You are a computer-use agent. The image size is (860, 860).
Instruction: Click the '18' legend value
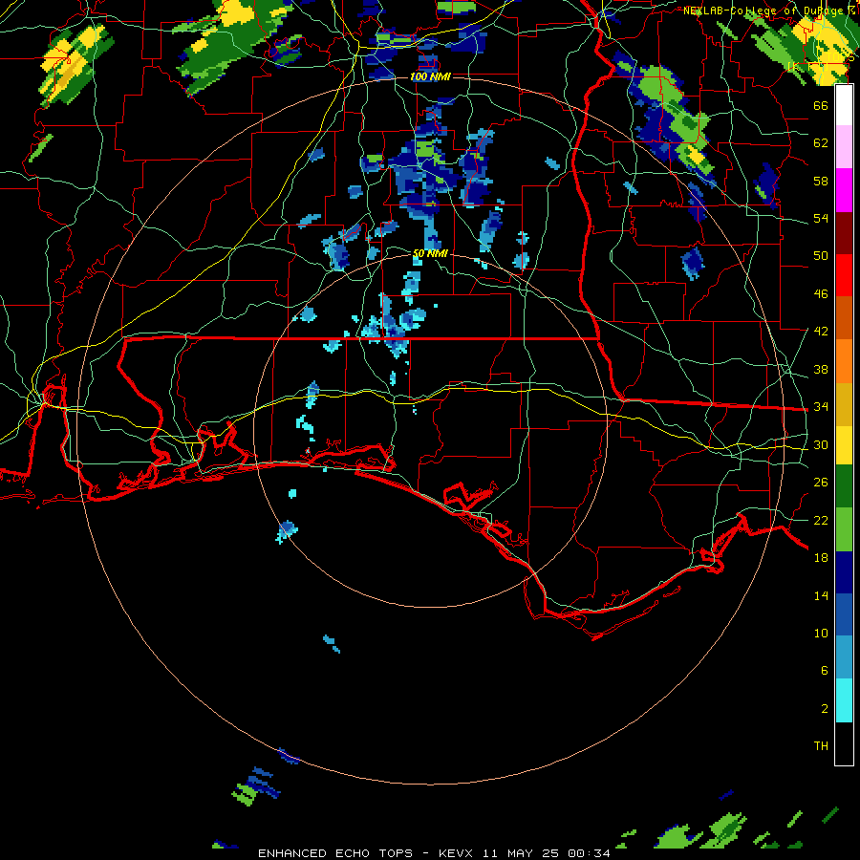[821, 558]
